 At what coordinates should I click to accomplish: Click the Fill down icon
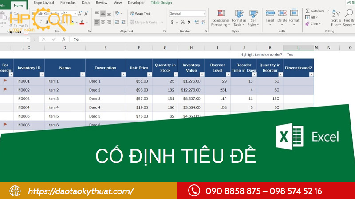coord(308,17)
